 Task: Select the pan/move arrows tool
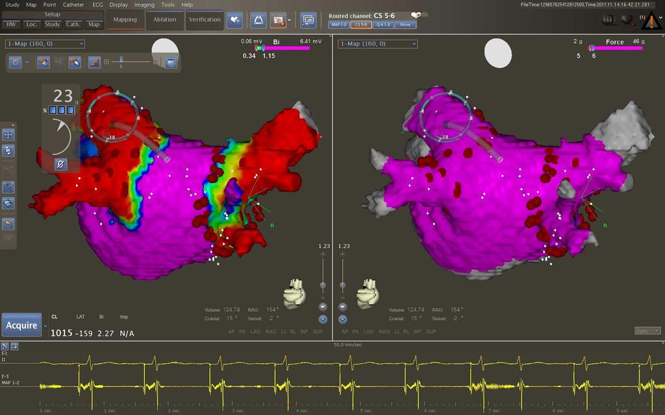8,135
